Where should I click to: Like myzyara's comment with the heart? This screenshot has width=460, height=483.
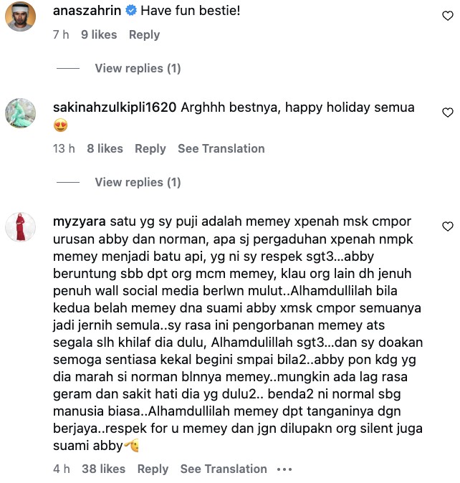(448, 226)
